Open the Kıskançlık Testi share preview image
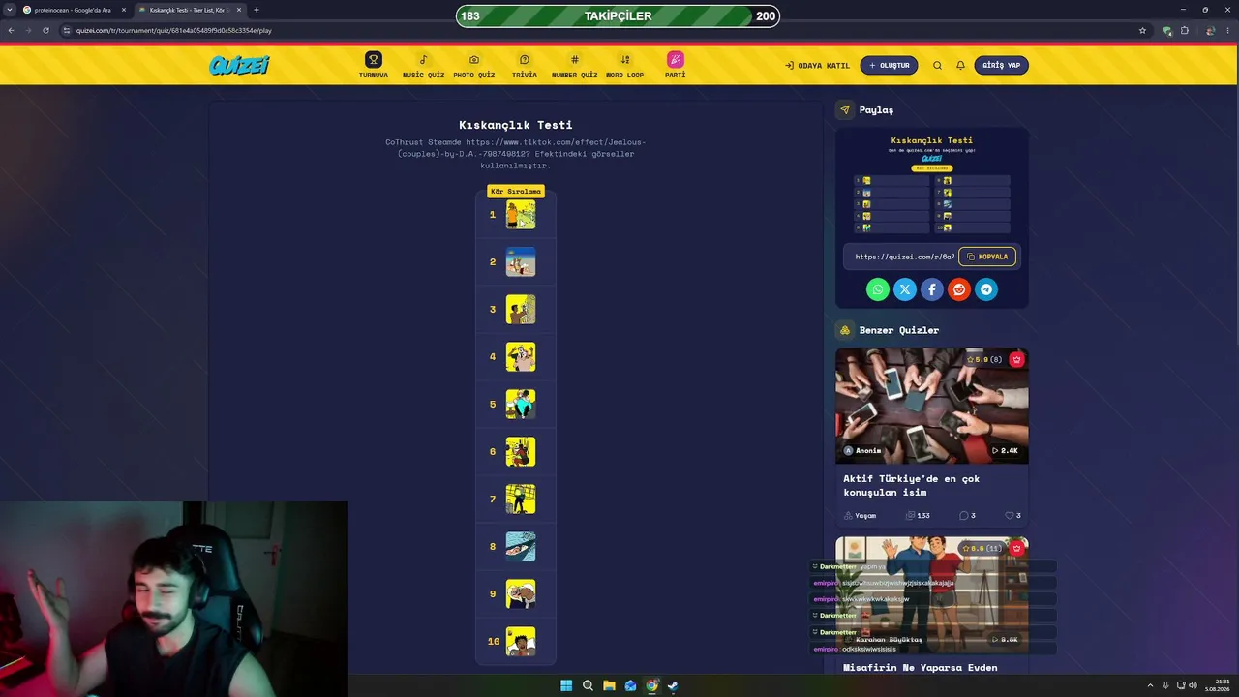The width and height of the screenshot is (1239, 697). tap(932, 183)
